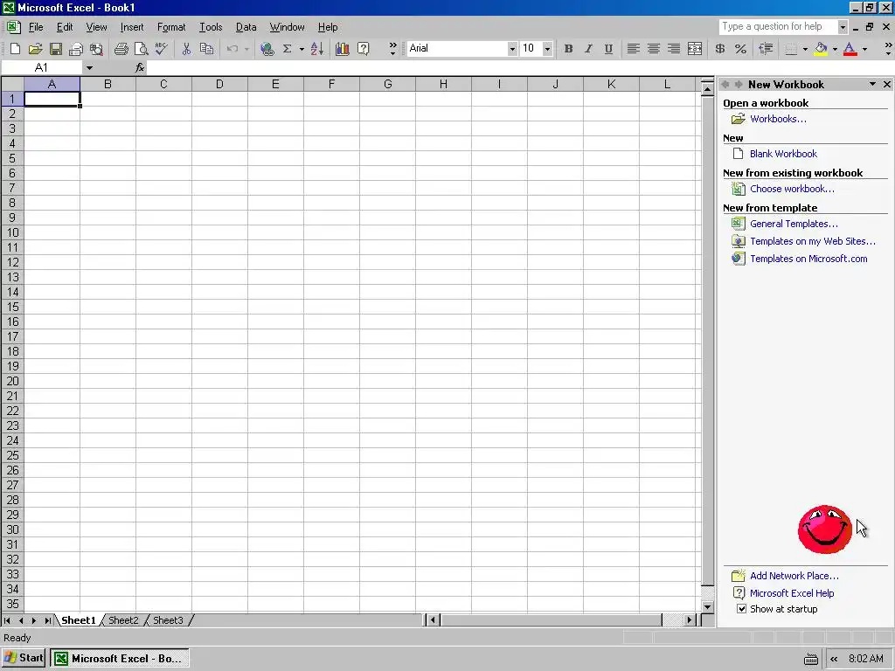This screenshot has height=671, width=895.
Task: Click the Blank Workbook link
Action: click(783, 154)
